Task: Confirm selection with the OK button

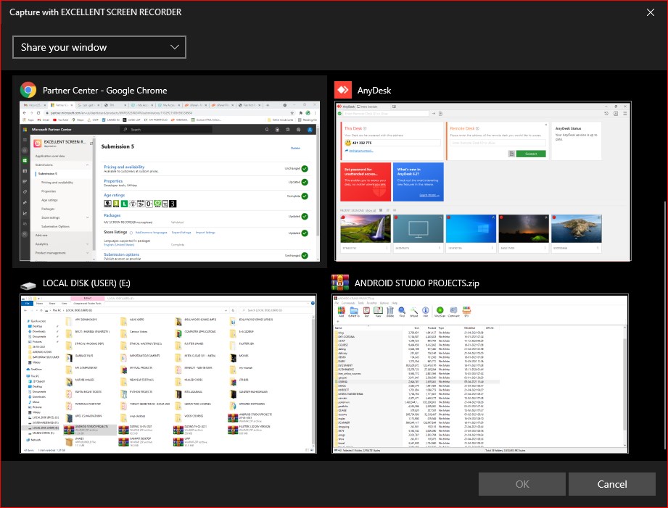Action: pos(522,484)
